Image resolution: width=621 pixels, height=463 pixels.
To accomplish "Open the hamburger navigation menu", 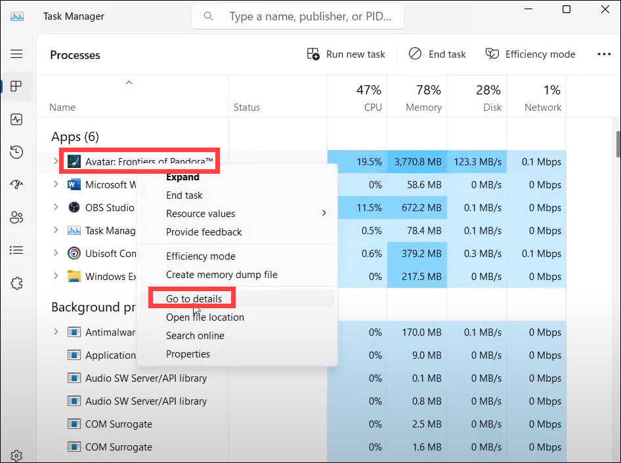I will 16,54.
